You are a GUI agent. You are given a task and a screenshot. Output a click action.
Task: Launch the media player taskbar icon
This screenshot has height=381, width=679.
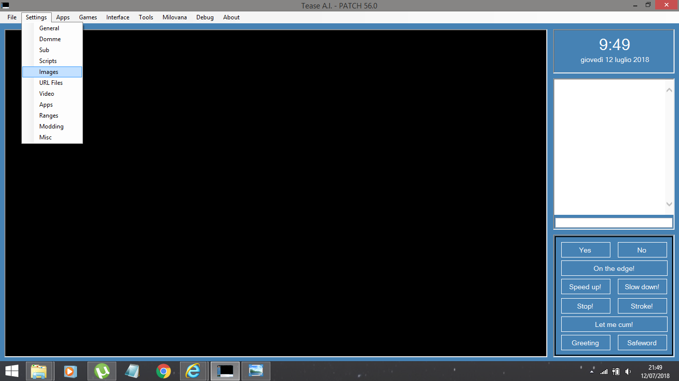tap(70, 371)
